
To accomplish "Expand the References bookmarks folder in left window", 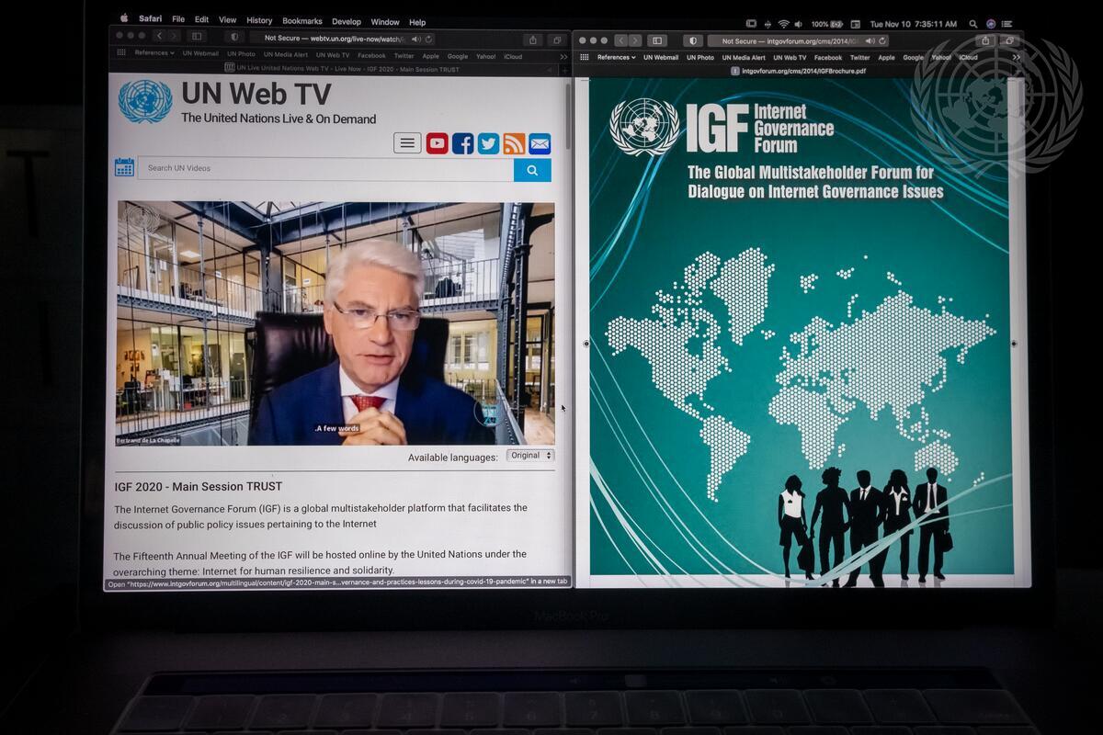I will (154, 53).
